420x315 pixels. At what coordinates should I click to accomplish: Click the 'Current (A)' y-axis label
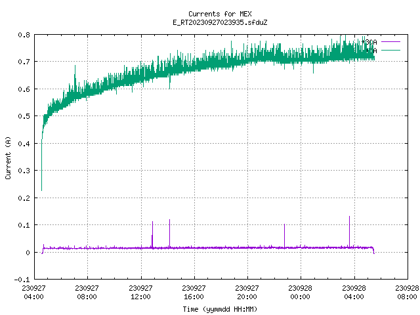pyautogui.click(x=8, y=158)
